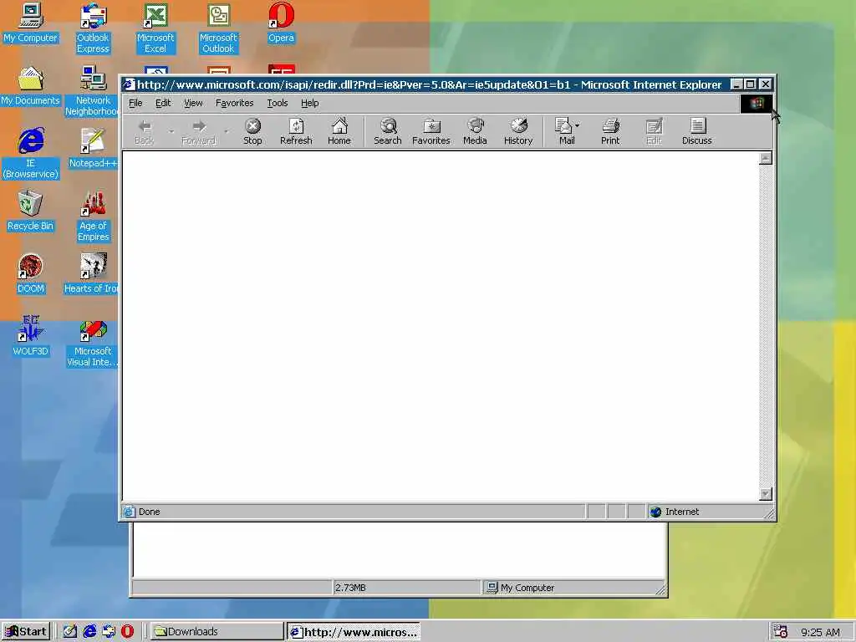This screenshot has height=642, width=856.
Task: Click the 9:25 AM clock
Action: [820, 632]
